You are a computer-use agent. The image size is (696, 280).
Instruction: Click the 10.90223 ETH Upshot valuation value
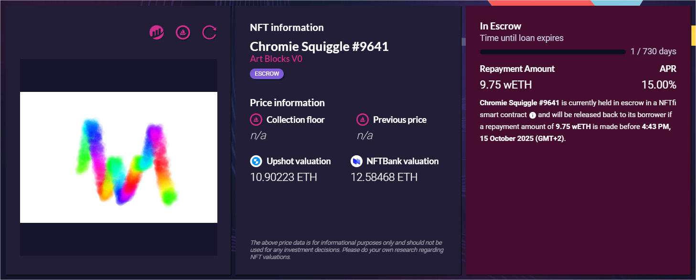(x=284, y=178)
